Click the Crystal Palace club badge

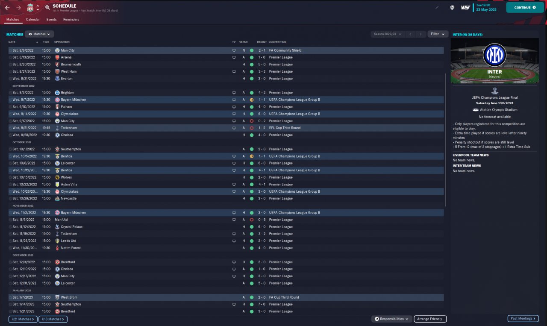57,227
